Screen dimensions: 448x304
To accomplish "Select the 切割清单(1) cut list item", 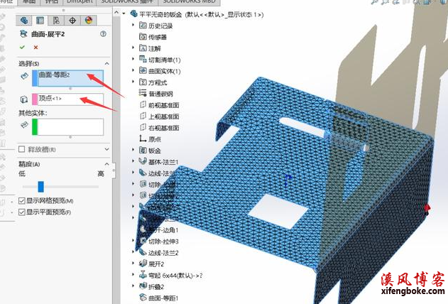I will (x=160, y=60).
